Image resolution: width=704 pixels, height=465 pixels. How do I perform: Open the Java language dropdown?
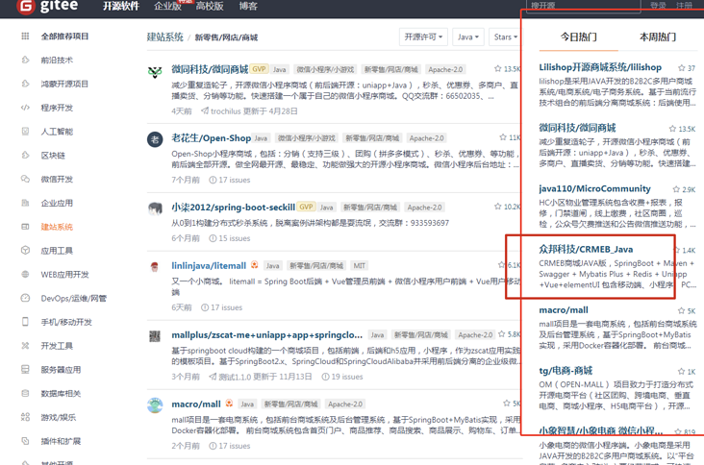click(x=467, y=37)
